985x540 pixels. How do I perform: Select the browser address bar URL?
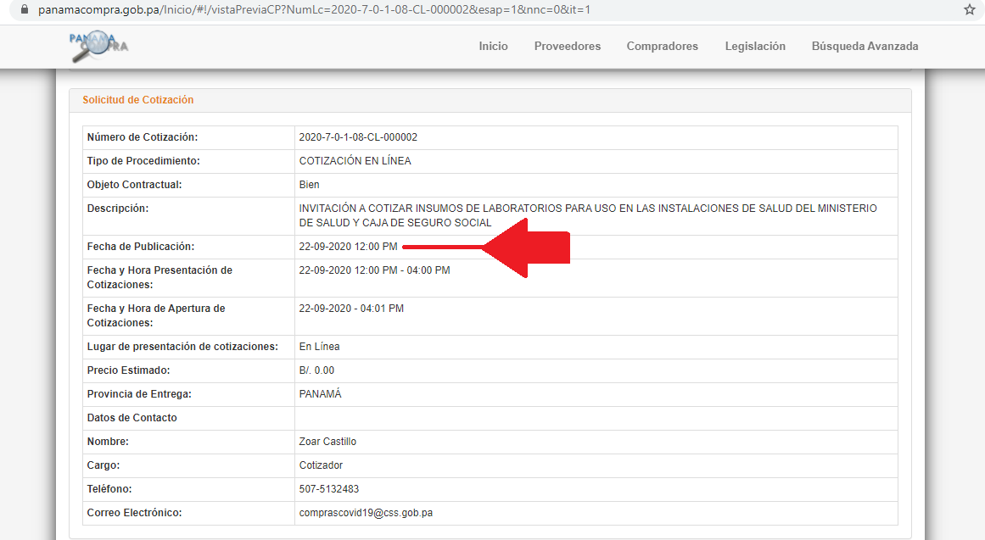(x=314, y=10)
